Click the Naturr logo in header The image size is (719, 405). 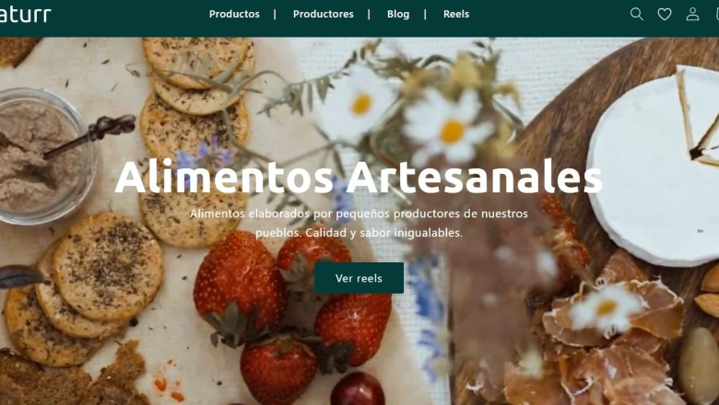[25, 15]
